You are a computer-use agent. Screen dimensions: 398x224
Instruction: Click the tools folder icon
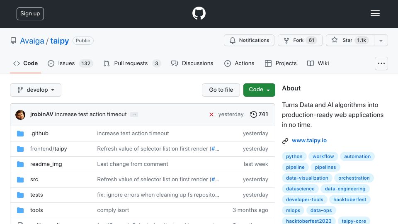tap(20, 210)
